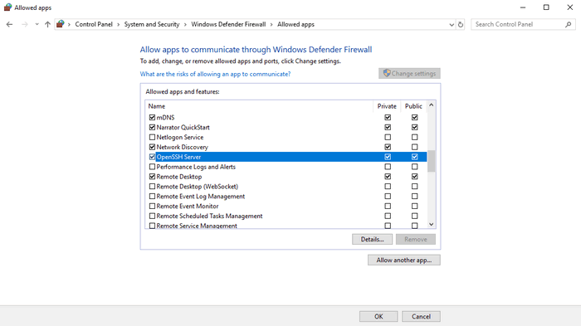Screen dimensions: 581x326
Task: Navigate up one level with up arrow
Action: click(47, 24)
